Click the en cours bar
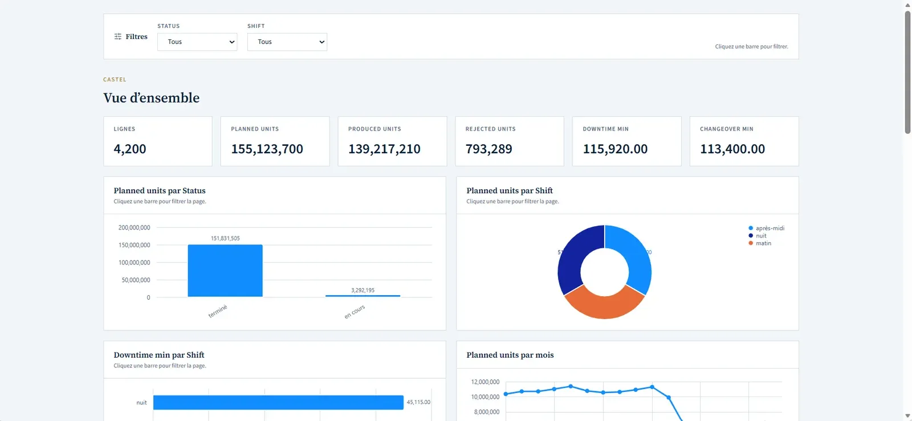912x421 pixels. click(363, 296)
